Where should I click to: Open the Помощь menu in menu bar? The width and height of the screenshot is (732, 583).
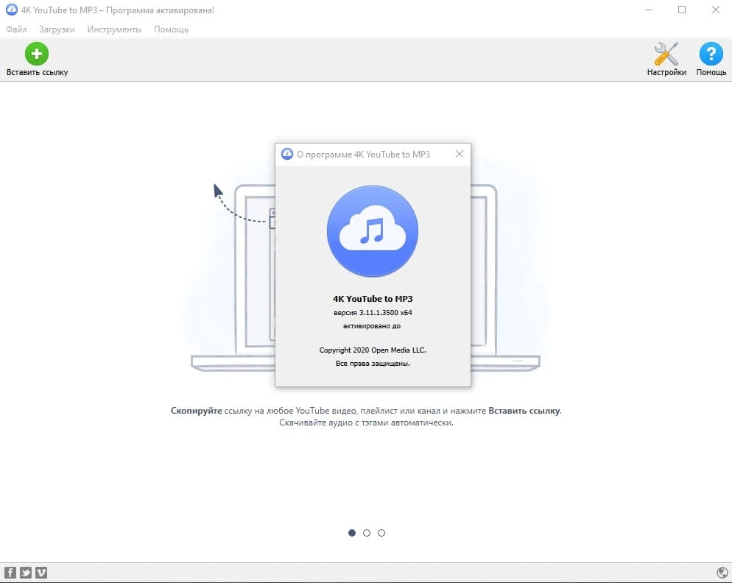172,29
